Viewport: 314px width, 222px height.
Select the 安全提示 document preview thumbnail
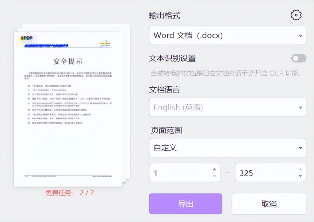pyautogui.click(x=68, y=109)
